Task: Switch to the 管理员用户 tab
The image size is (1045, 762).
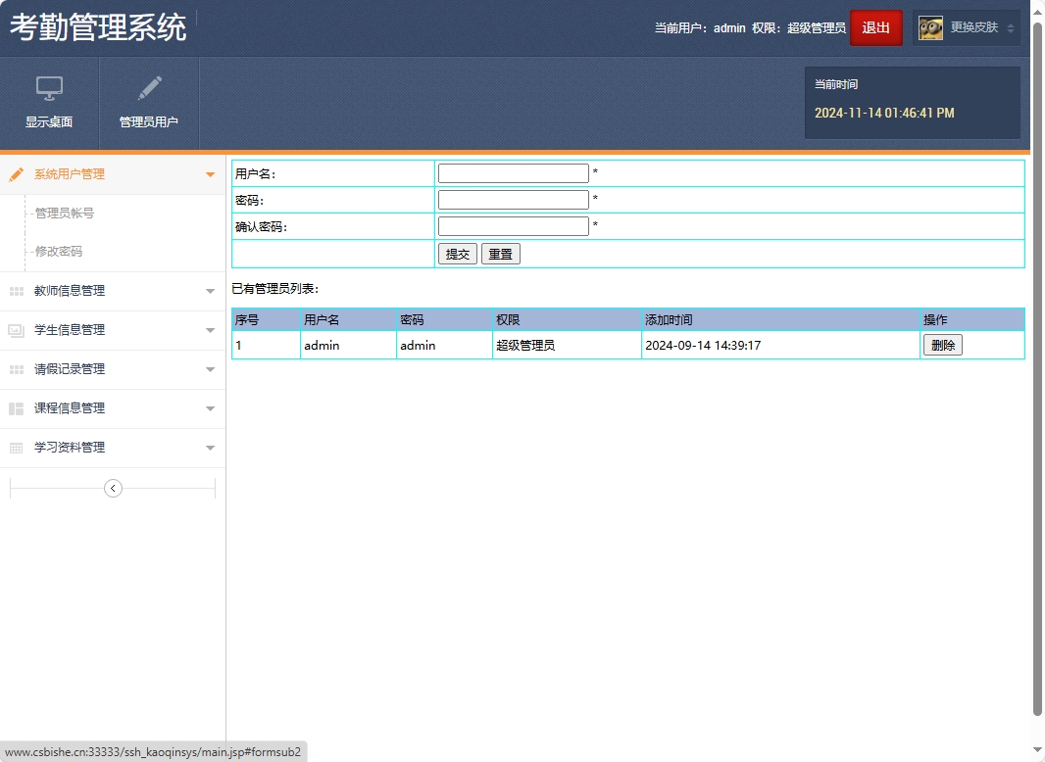Action: click(149, 103)
